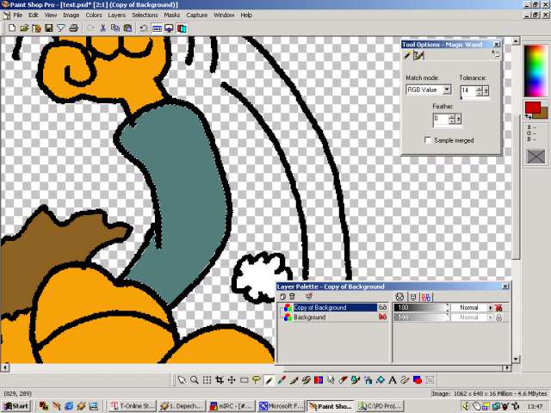551x413 pixels.
Task: Pick a color from the rainbow palette
Action: pyautogui.click(x=536, y=71)
